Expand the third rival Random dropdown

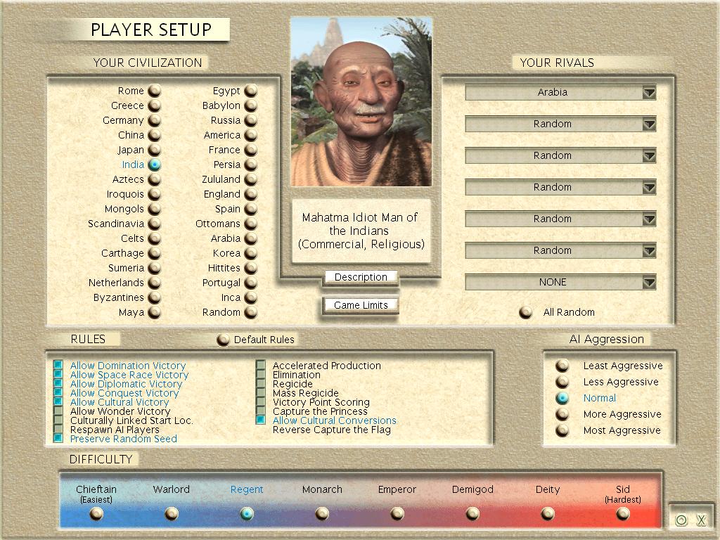click(x=560, y=155)
